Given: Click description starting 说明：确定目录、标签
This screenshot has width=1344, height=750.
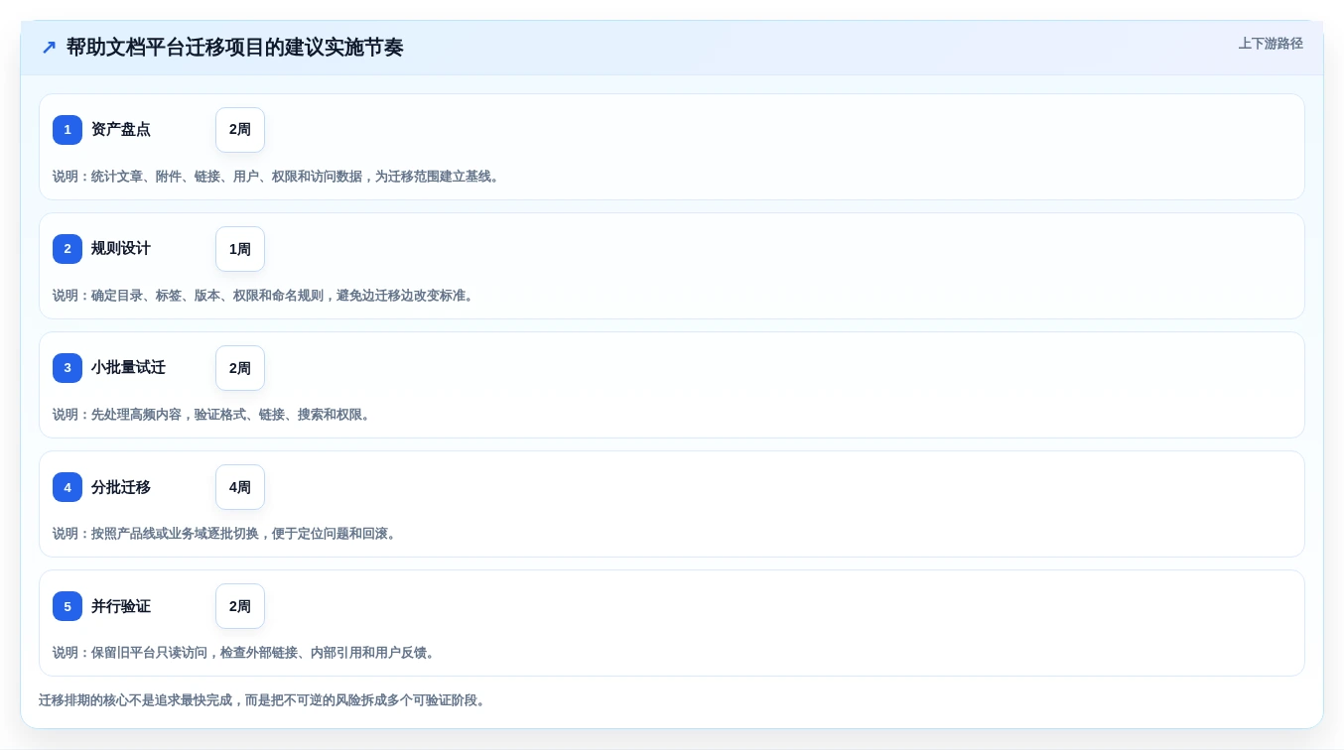Looking at the screenshot, I should [265, 296].
